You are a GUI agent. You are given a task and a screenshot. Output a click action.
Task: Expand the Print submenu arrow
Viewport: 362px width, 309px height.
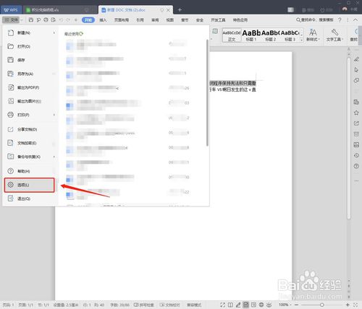54,115
